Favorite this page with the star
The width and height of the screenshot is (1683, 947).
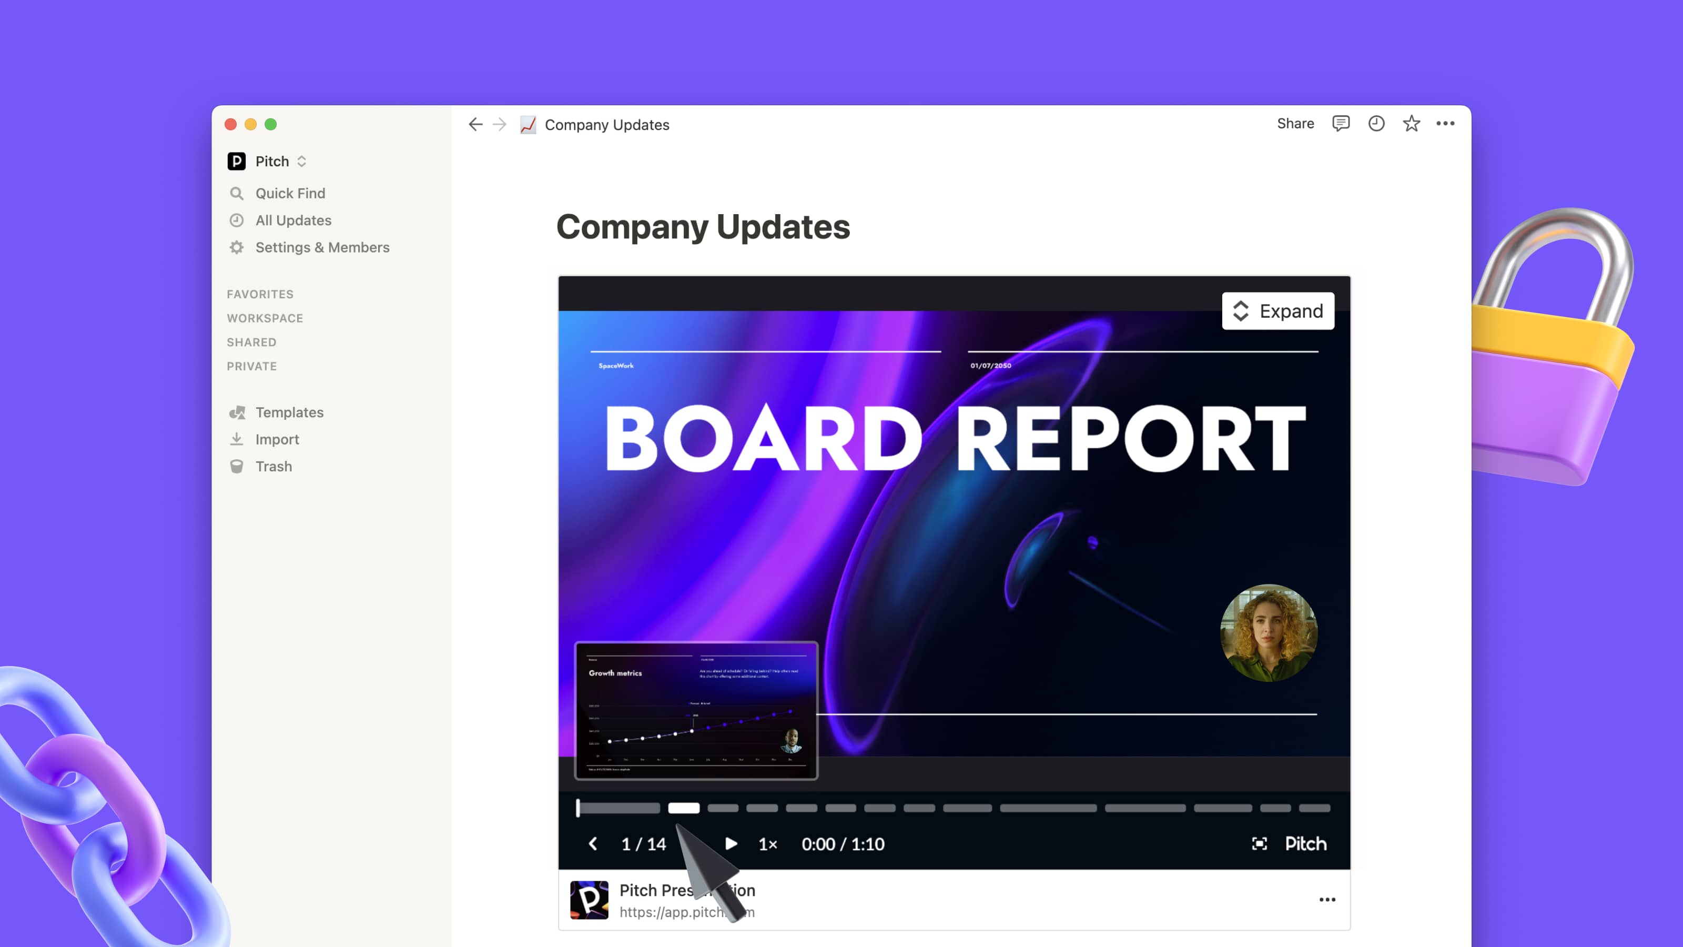1411,124
